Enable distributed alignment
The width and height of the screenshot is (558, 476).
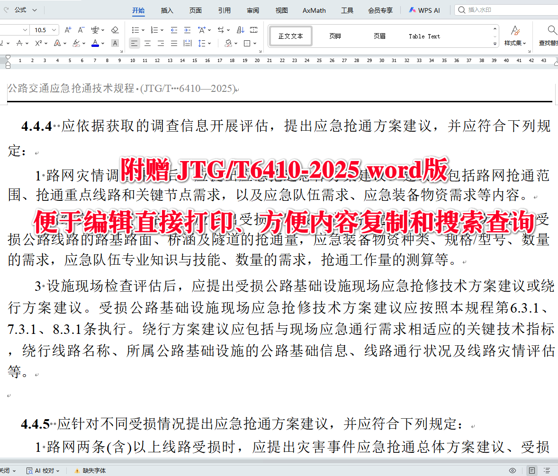[187, 43]
